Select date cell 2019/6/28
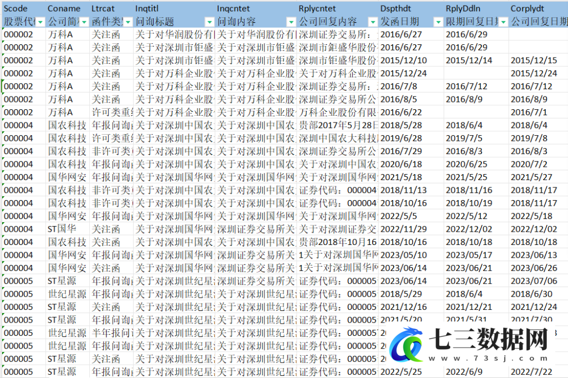The height and width of the screenshot is (378, 568). pos(411,139)
